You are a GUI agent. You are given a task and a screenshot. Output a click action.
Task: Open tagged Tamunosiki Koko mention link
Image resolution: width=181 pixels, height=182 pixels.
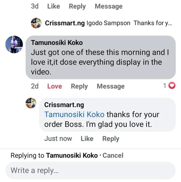click(x=74, y=115)
